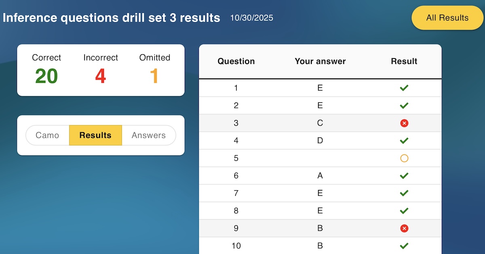Screen dimensions: 485x254
Task: Click the green checkmark for question 10
Action: coord(404,246)
